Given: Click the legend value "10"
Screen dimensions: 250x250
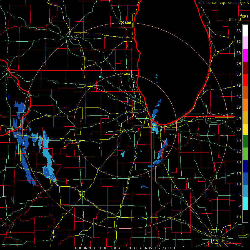Looking at the screenshot, I should [x=239, y=184].
